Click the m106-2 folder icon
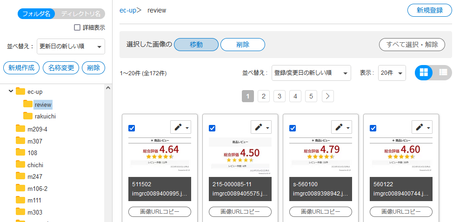 [x=20, y=188]
